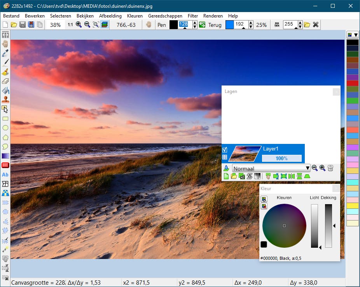Swap pen and back colors
The image size is (360, 287).
pos(202,24)
